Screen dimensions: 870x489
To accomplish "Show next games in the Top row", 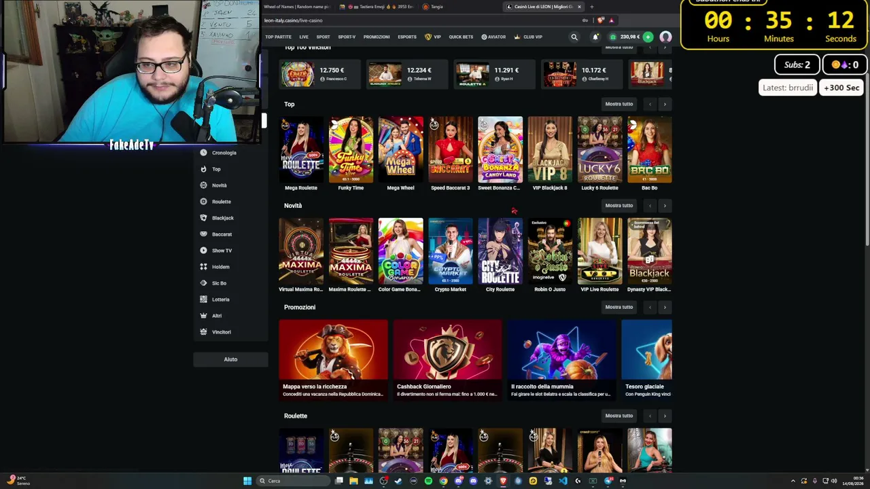I will tap(665, 104).
